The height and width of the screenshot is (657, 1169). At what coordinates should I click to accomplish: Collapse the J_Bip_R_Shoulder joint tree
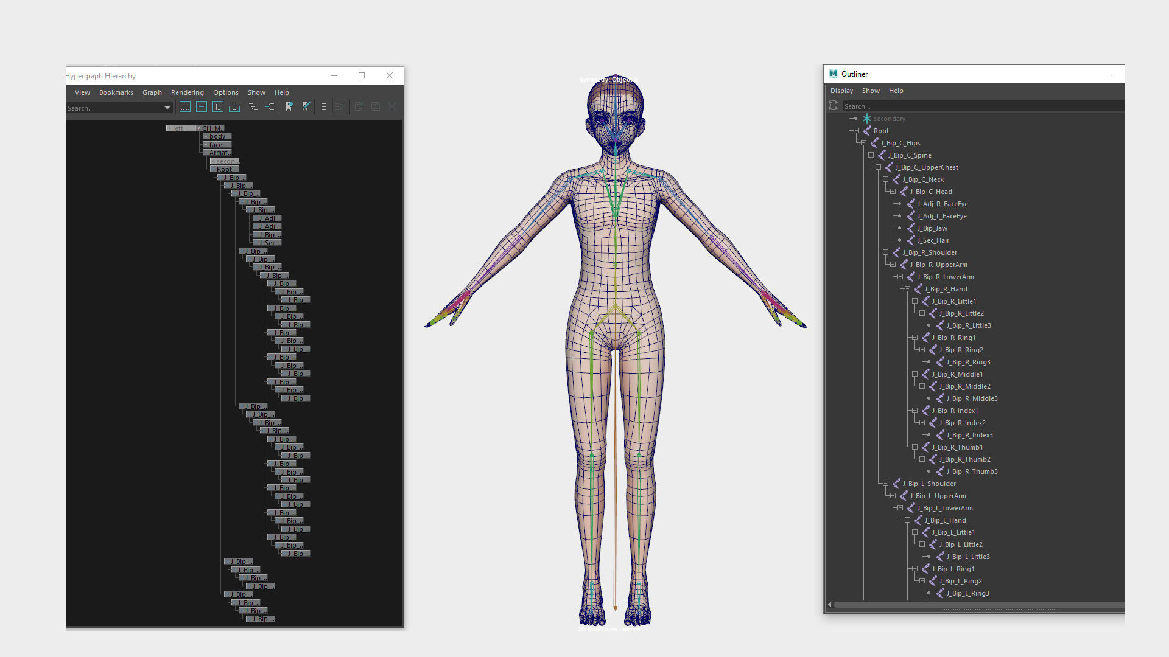[x=885, y=252]
